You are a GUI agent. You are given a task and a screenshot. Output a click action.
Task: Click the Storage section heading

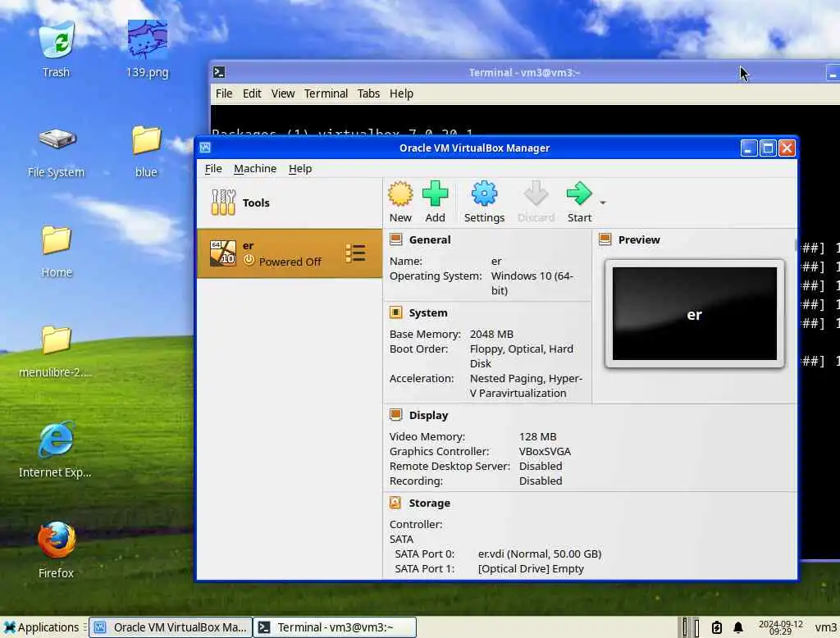430,503
